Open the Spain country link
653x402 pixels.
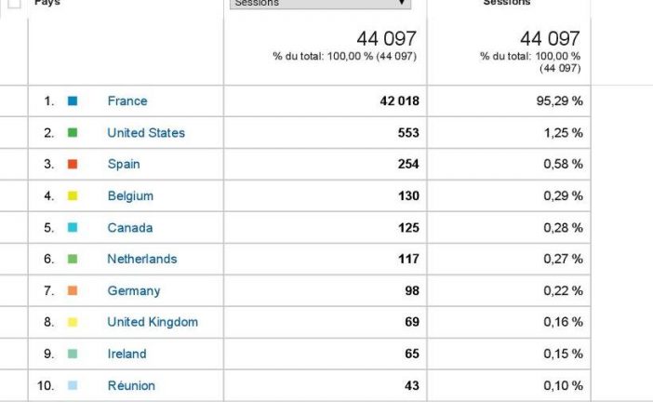click(124, 165)
